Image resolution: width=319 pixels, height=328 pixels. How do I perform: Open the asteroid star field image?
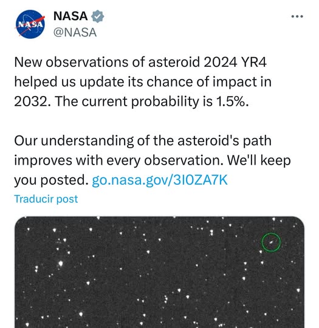click(x=159, y=272)
